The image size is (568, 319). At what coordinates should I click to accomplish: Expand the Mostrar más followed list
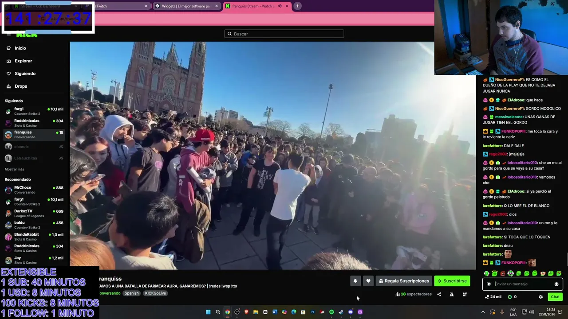tap(15, 169)
